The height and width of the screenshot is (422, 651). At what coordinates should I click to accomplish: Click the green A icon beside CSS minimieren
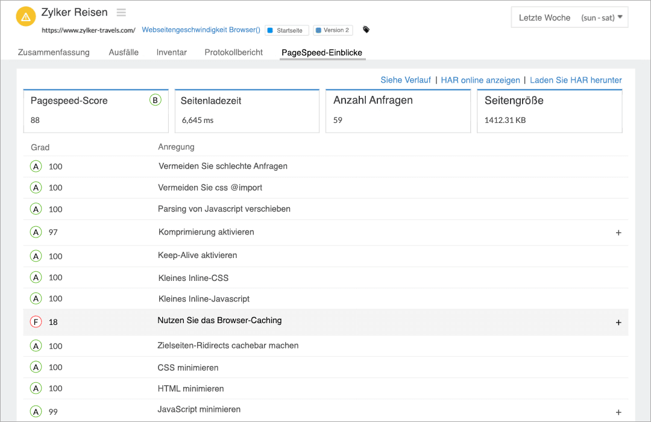coord(36,367)
